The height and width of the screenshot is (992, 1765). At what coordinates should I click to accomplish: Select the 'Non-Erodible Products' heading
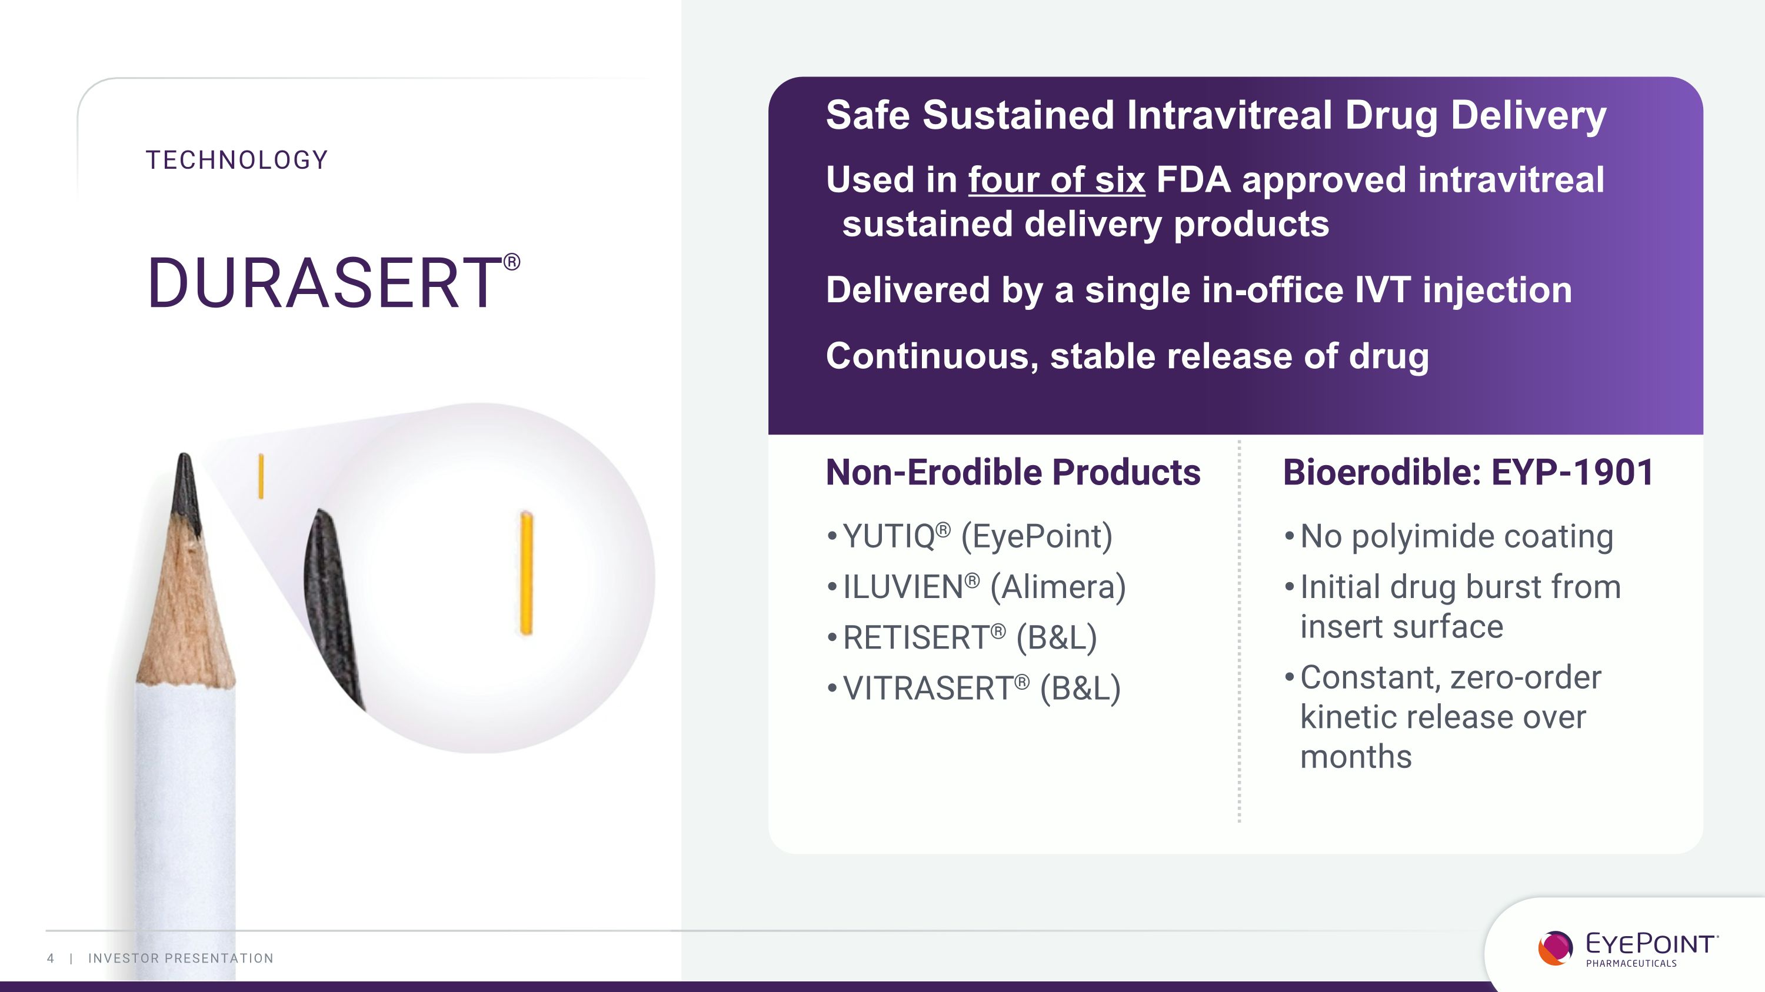[x=1013, y=472]
